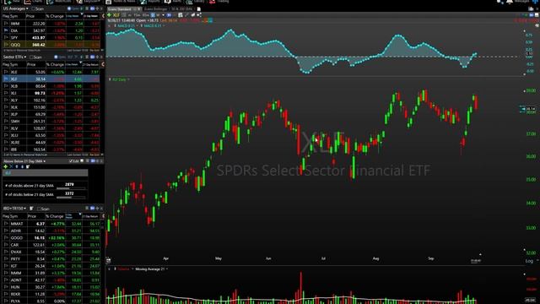Screen dimensions: 540x304
Task: Click camera icon in US Averages header
Action: 92,8
